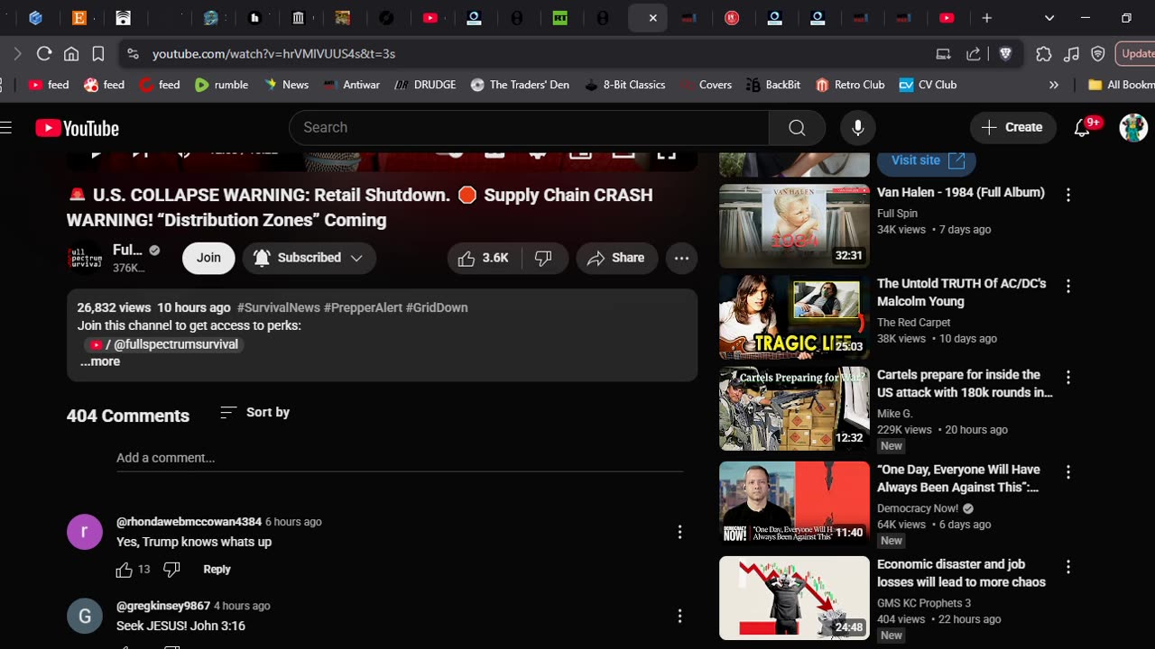Open the Covers bookmark
This screenshot has height=649, width=1155.
[x=706, y=85]
